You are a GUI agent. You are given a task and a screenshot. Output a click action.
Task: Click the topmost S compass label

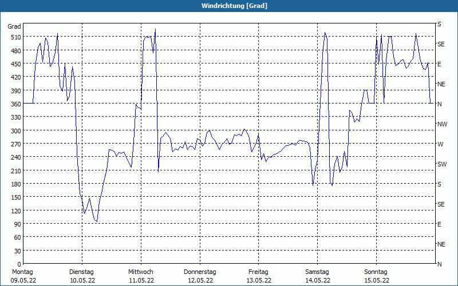(439, 24)
